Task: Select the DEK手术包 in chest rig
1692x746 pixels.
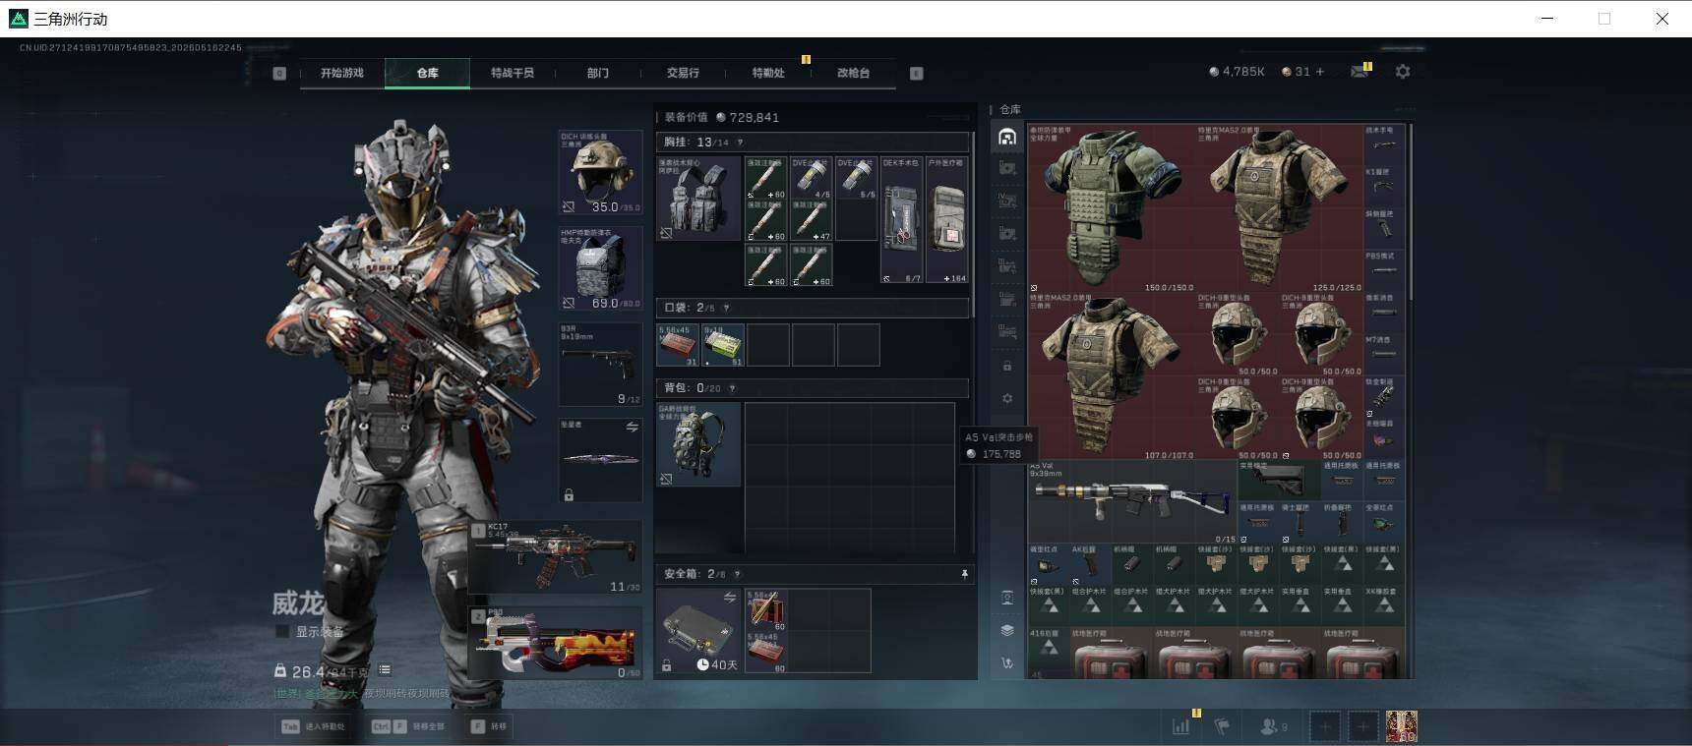Action: point(901,220)
